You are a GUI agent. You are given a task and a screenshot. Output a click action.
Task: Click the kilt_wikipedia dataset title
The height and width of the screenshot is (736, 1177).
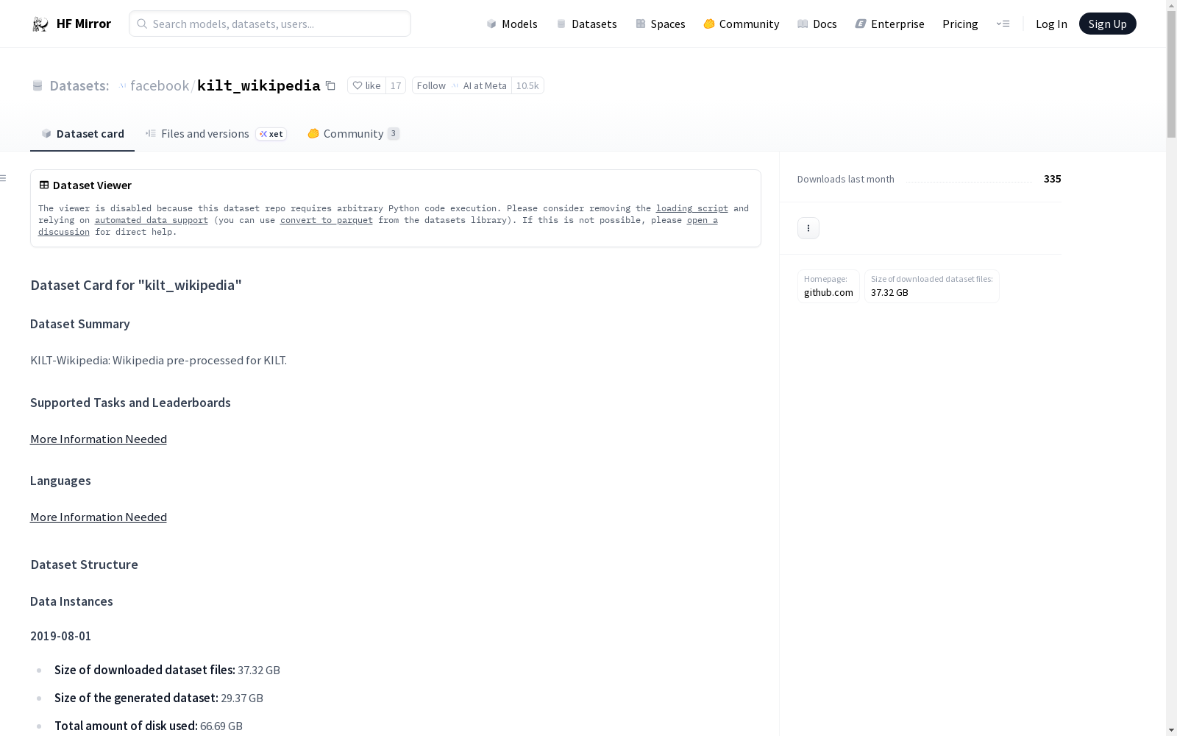[259, 85]
